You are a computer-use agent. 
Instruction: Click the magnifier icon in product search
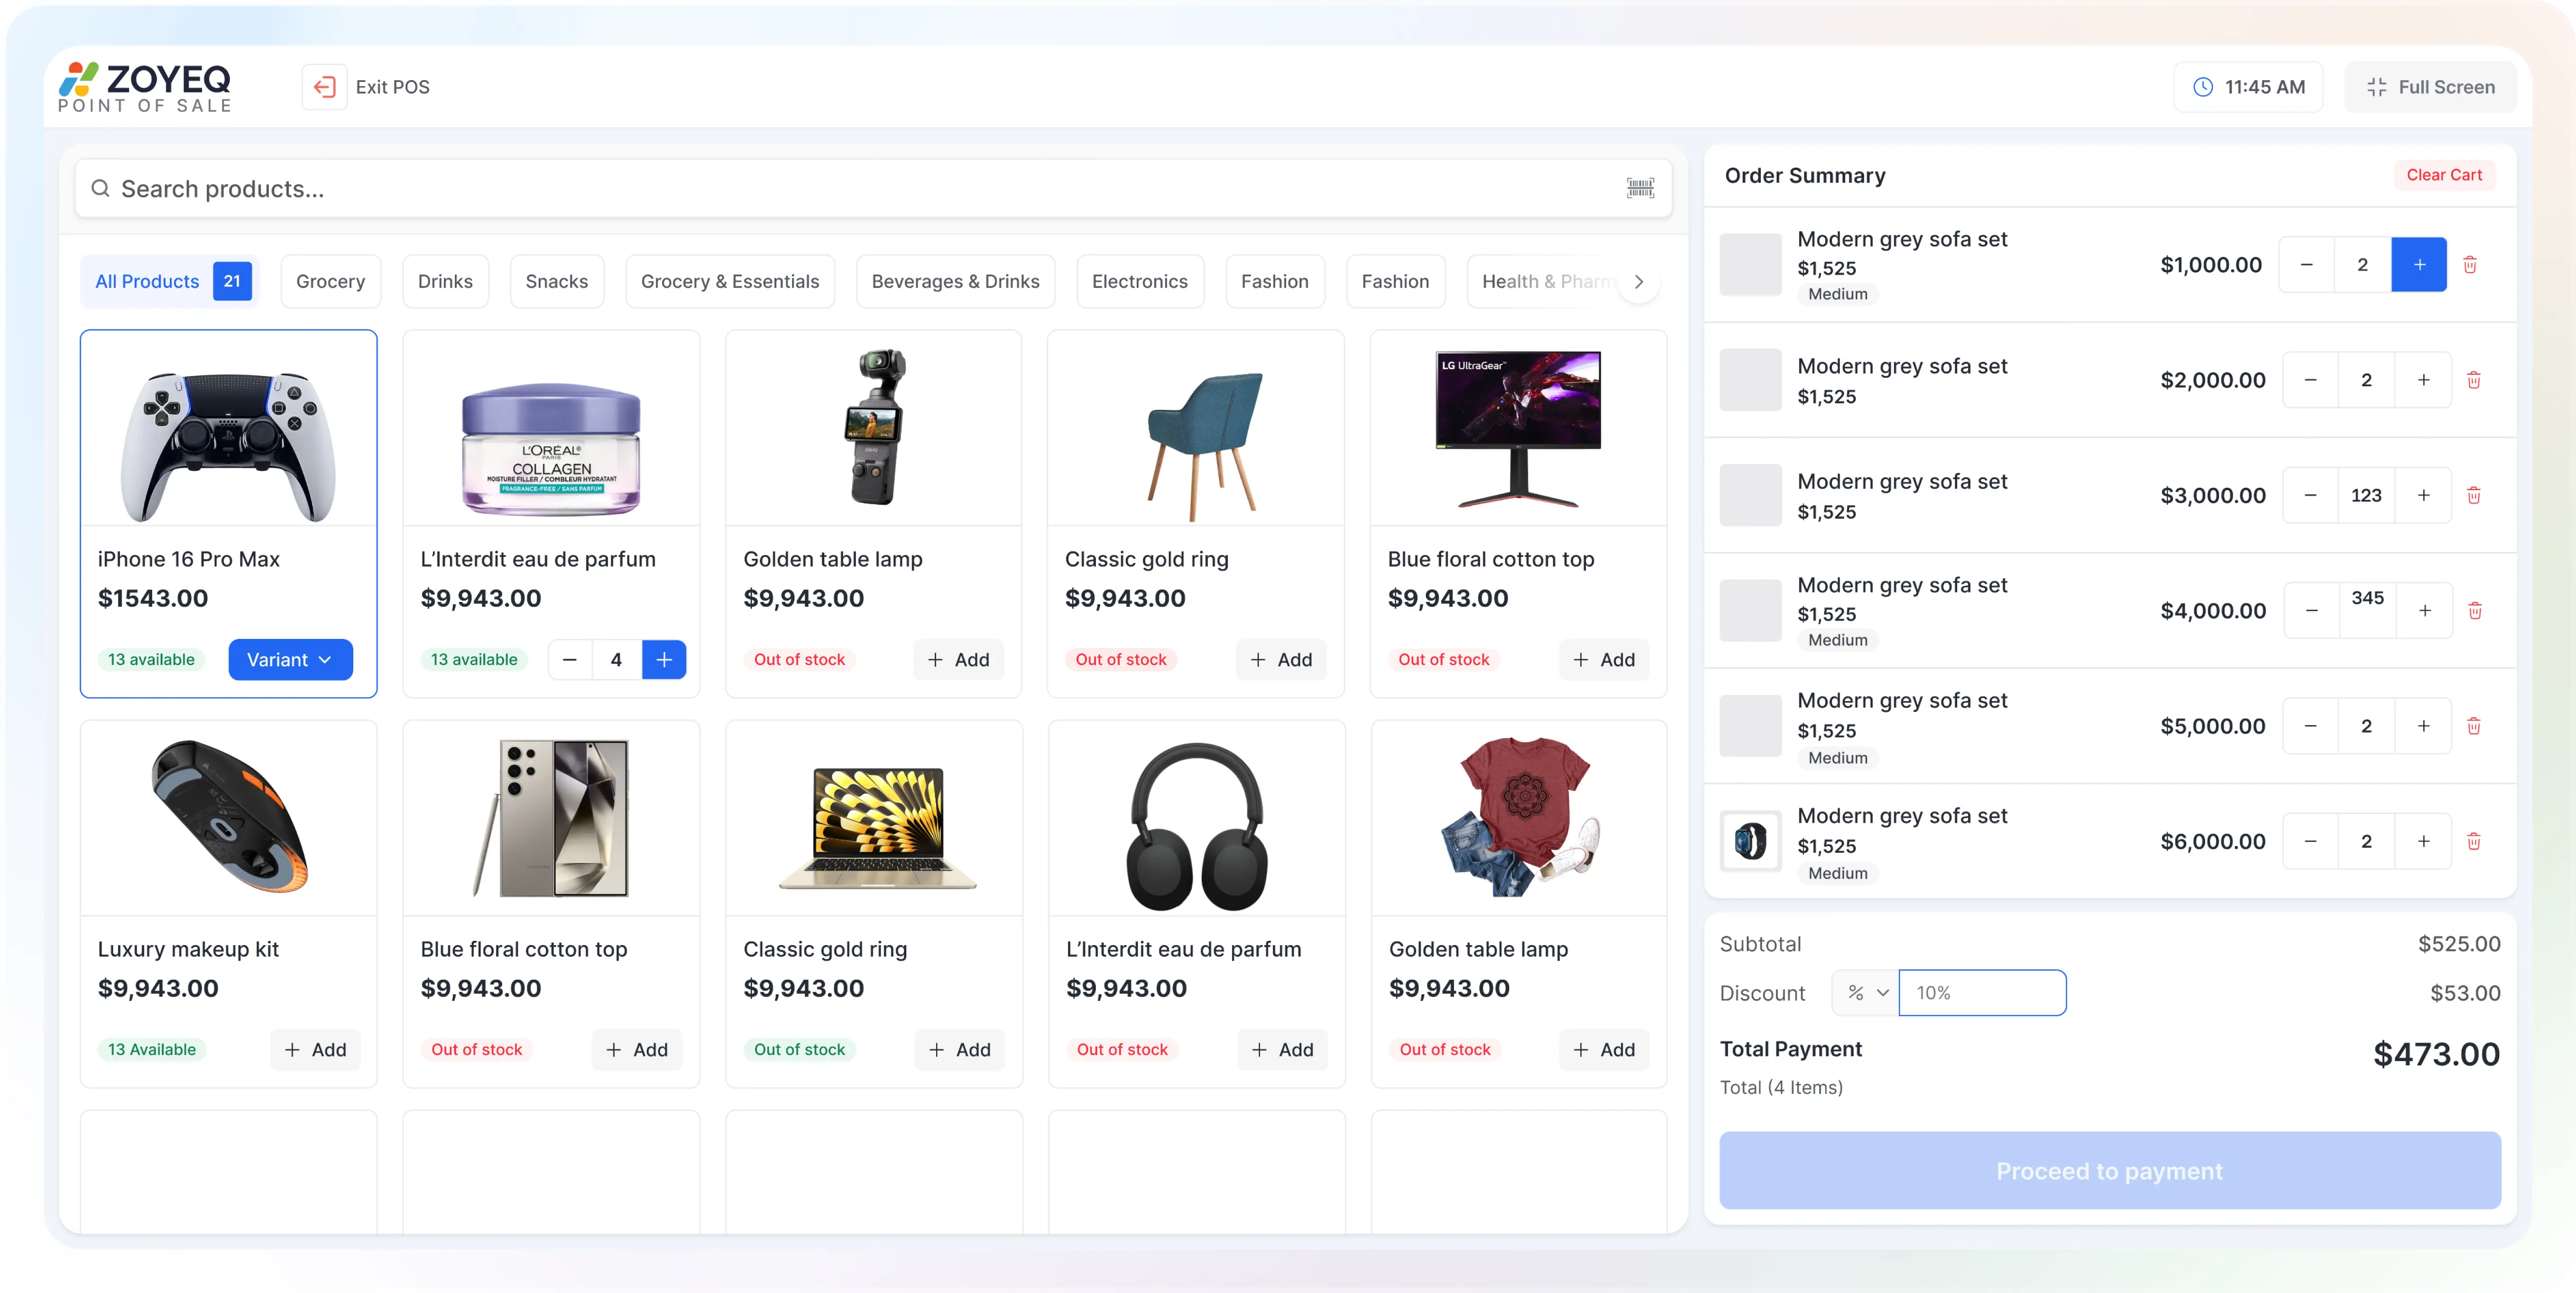point(100,188)
